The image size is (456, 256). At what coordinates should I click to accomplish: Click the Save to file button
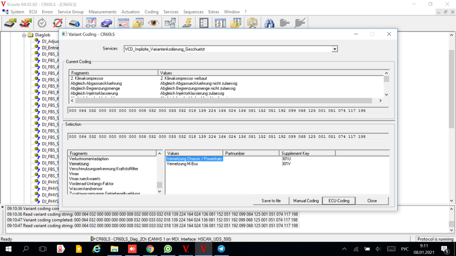pos(271,201)
